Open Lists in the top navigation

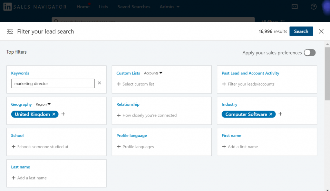coord(103,7)
